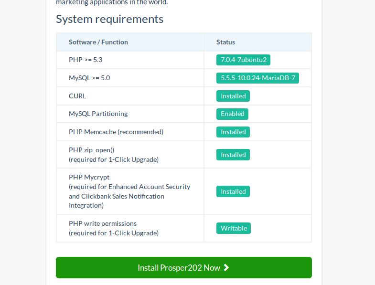Click the Installed badge for PHP Mycrypt
375x285 pixels.
233,191
